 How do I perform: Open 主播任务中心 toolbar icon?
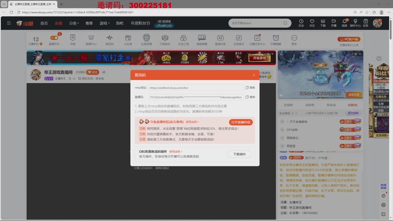[x=257, y=40]
